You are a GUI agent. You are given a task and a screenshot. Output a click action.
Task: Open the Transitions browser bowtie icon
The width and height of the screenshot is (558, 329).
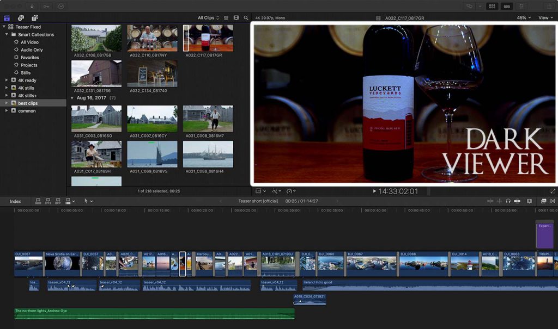(553, 201)
